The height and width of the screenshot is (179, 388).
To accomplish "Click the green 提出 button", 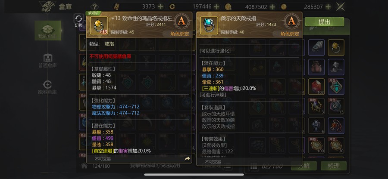I will coord(324,22).
